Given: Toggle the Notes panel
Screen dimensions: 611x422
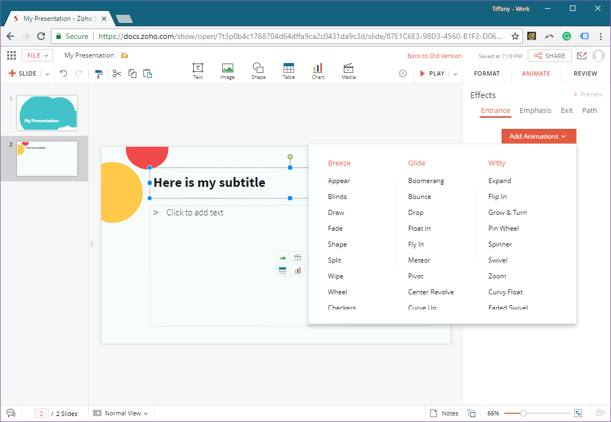Looking at the screenshot, I should pos(444,413).
